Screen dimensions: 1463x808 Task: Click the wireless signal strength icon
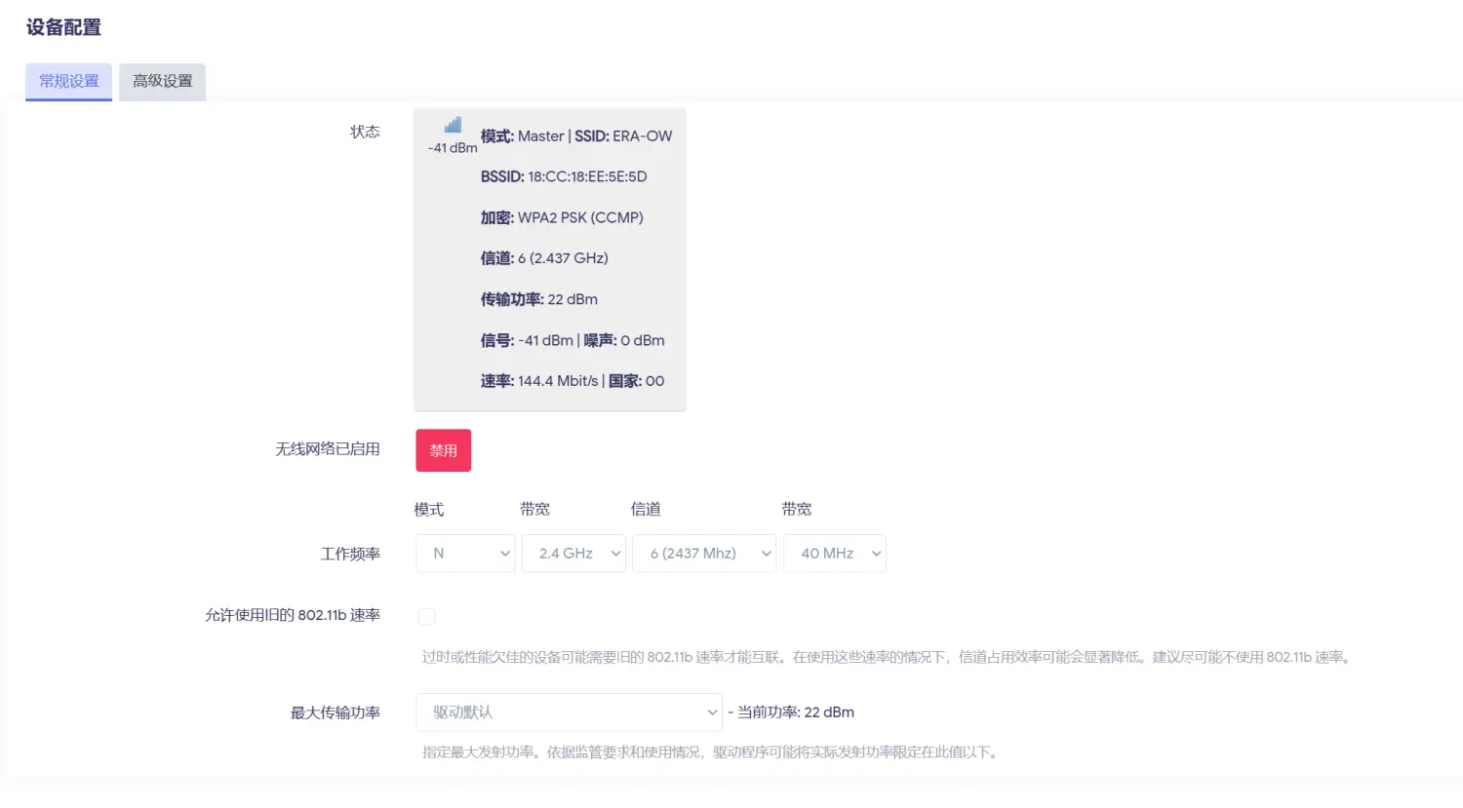point(451,125)
